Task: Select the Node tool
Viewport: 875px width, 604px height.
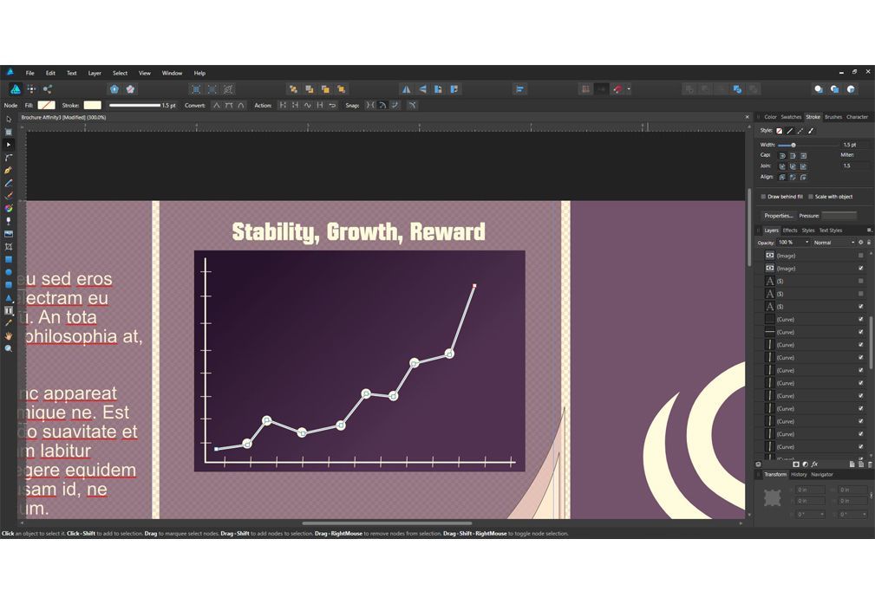Action: point(9,145)
